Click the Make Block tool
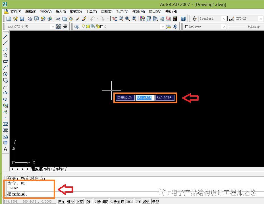 [5, 112]
